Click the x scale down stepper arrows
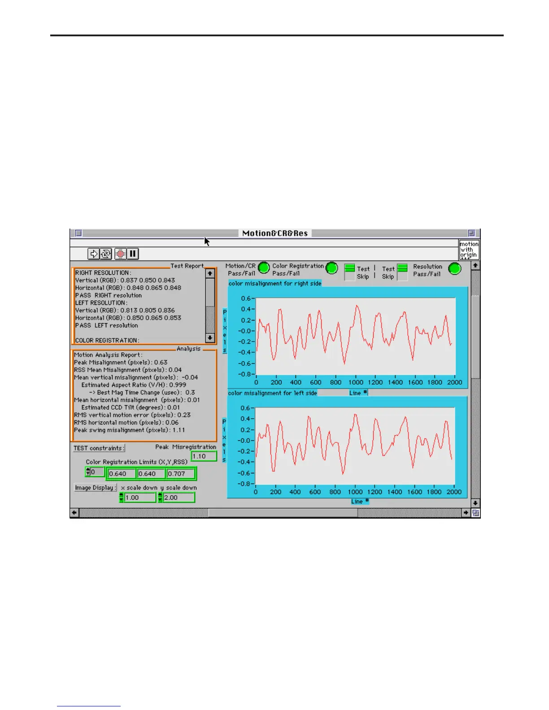The width and height of the screenshot is (549, 710). 122,498
